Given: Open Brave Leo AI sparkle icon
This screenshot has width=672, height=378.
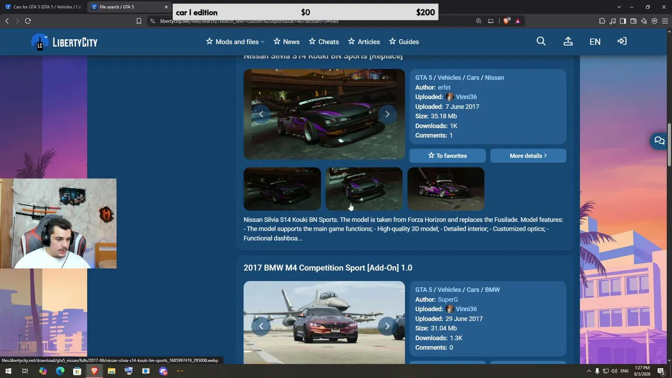Looking at the screenshot, I should pyautogui.click(x=644, y=21).
